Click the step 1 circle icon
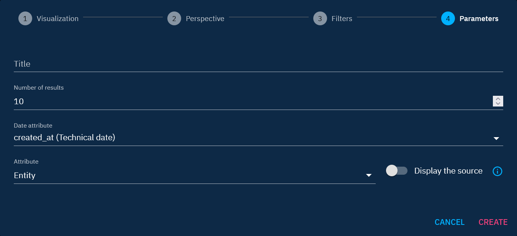 [25, 18]
